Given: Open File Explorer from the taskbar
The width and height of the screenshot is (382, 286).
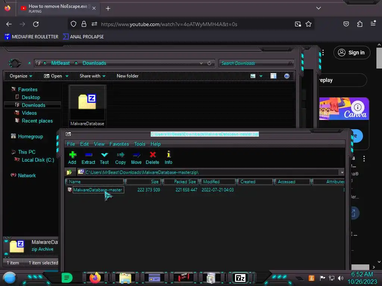Looking at the screenshot, I should click(125, 278).
